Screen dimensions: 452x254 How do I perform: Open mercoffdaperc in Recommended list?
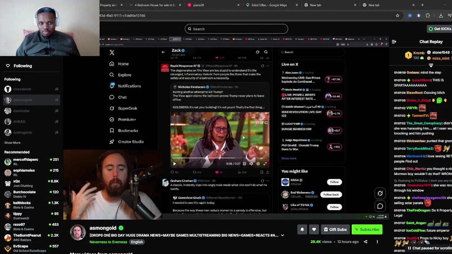coord(31,162)
